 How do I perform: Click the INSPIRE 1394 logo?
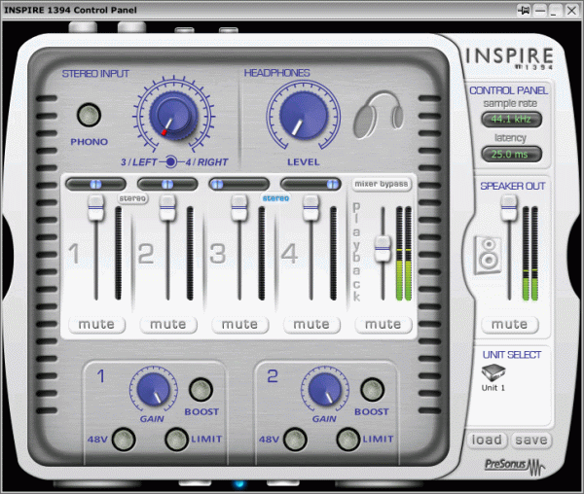pyautogui.click(x=509, y=58)
